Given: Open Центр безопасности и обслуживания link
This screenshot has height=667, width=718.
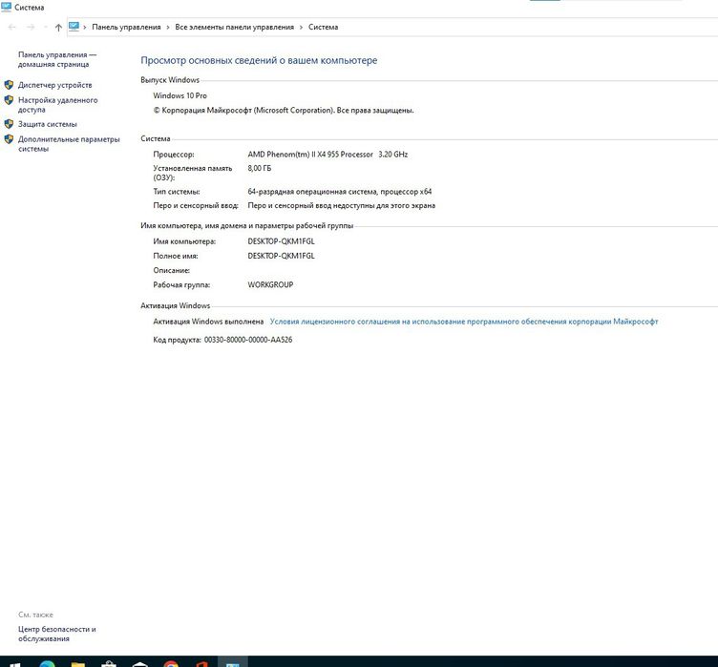Looking at the screenshot, I should click(x=56, y=634).
